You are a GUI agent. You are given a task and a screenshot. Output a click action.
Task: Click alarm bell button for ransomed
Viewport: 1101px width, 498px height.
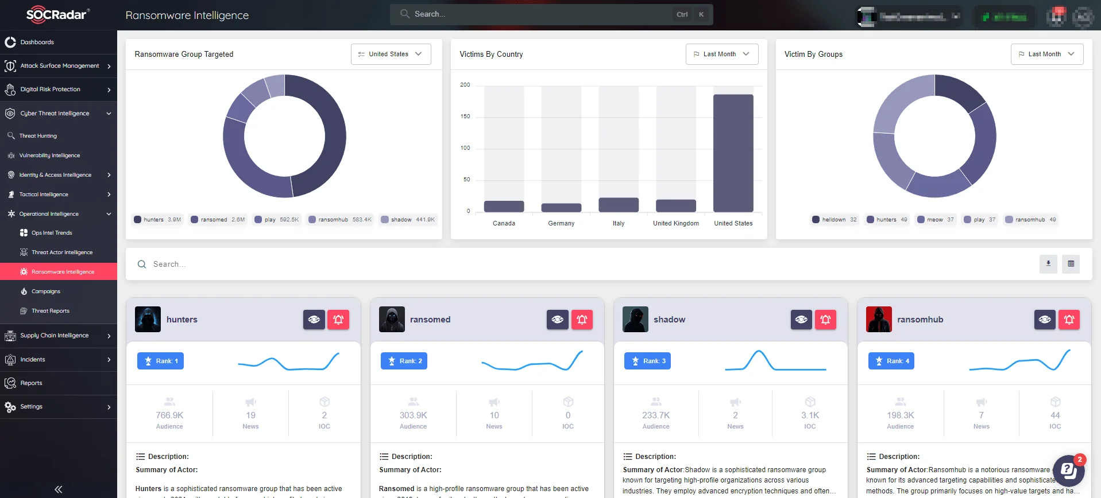pos(582,320)
